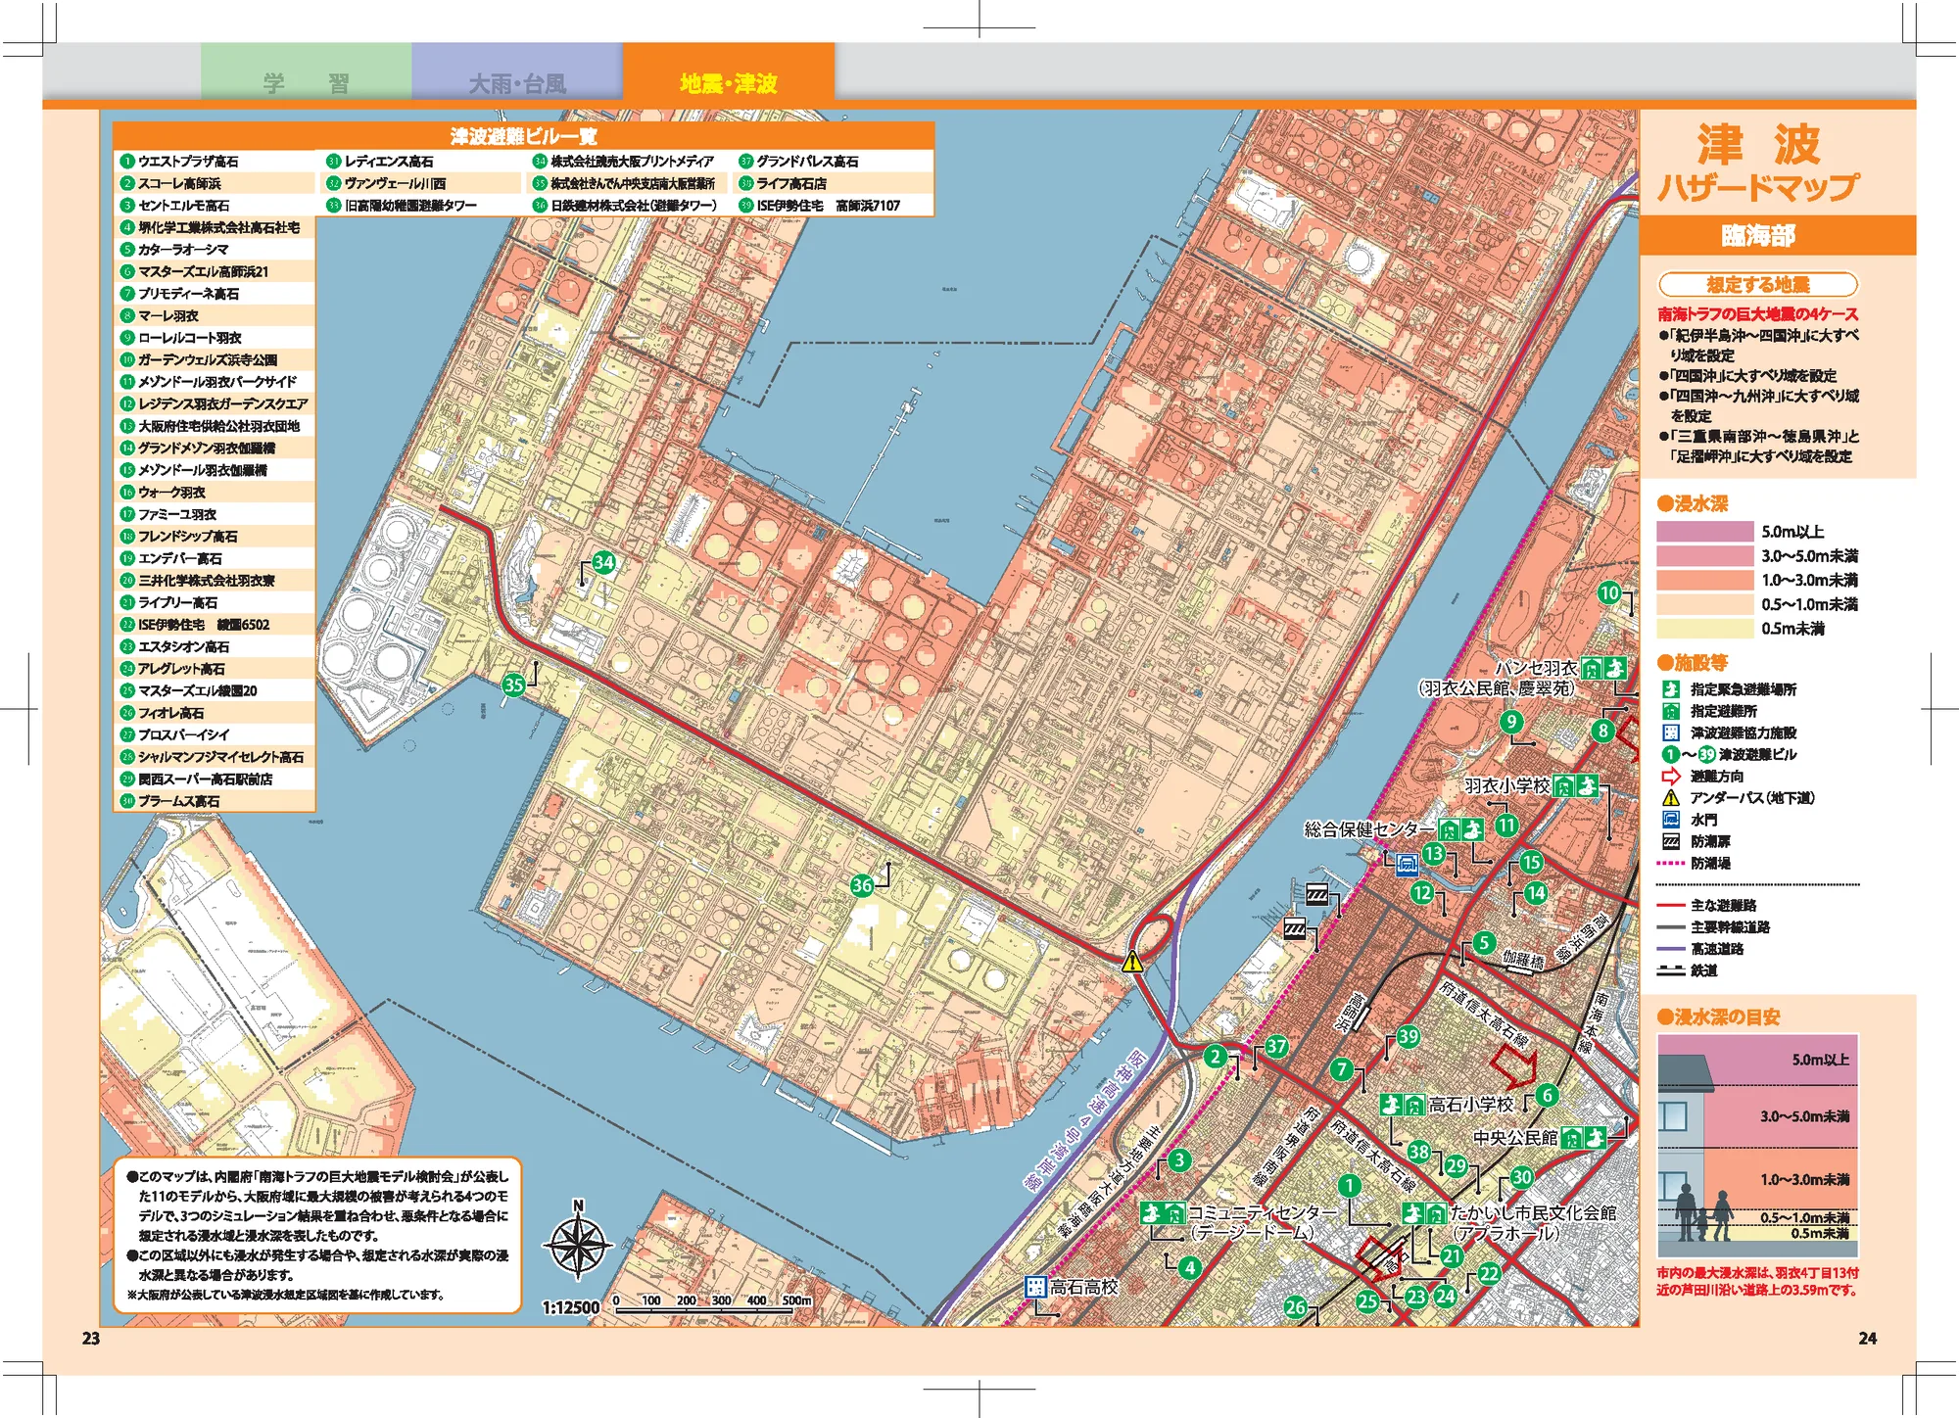Select the green map marker numbered 12
Viewport: 1959px width, 1418px height.
click(1422, 892)
